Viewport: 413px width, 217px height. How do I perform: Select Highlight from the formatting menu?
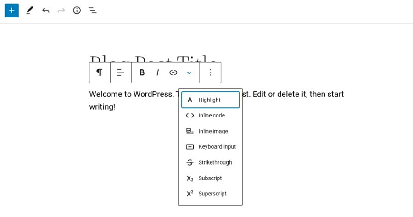(210, 100)
